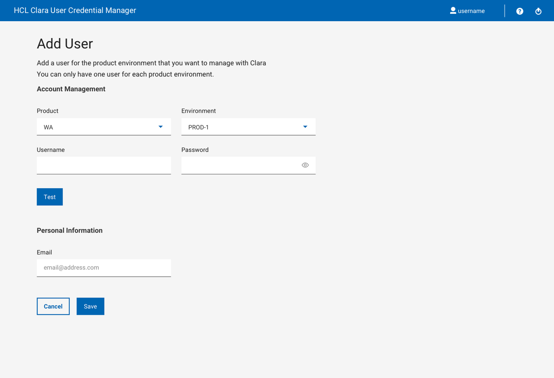
Task: Click the Personal Information section heading
Action: click(70, 230)
